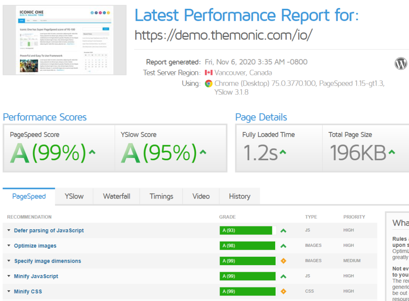Expand the Optimize images row
The image size is (409, 301).
[9, 246]
